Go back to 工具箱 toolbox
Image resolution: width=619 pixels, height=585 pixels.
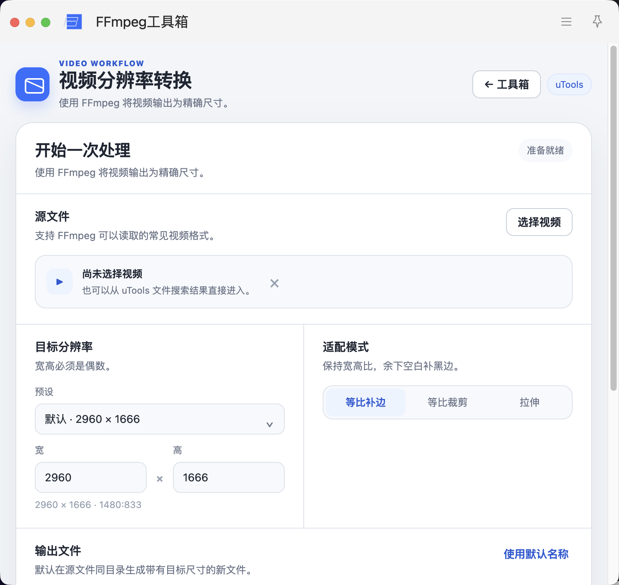tap(506, 84)
